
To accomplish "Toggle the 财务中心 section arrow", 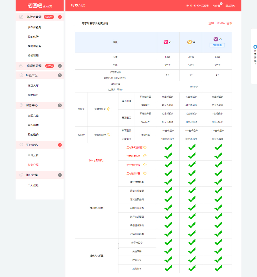I will click(x=60, y=105).
